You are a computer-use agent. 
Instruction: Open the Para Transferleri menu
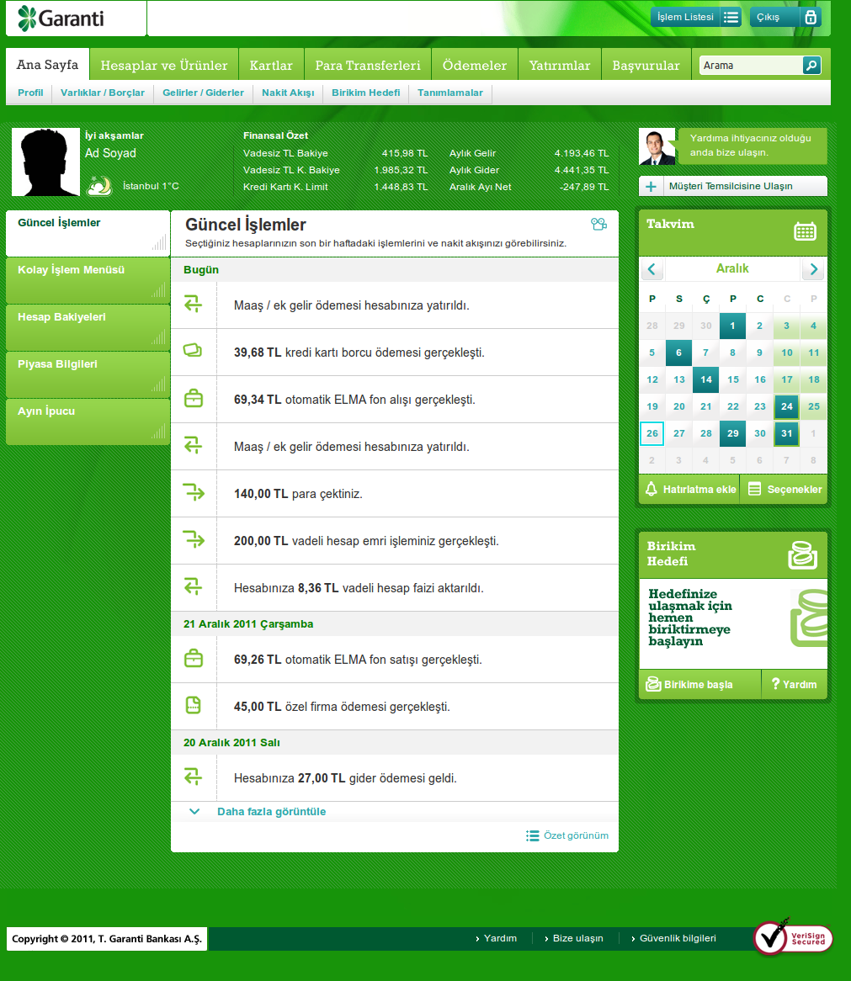(368, 65)
